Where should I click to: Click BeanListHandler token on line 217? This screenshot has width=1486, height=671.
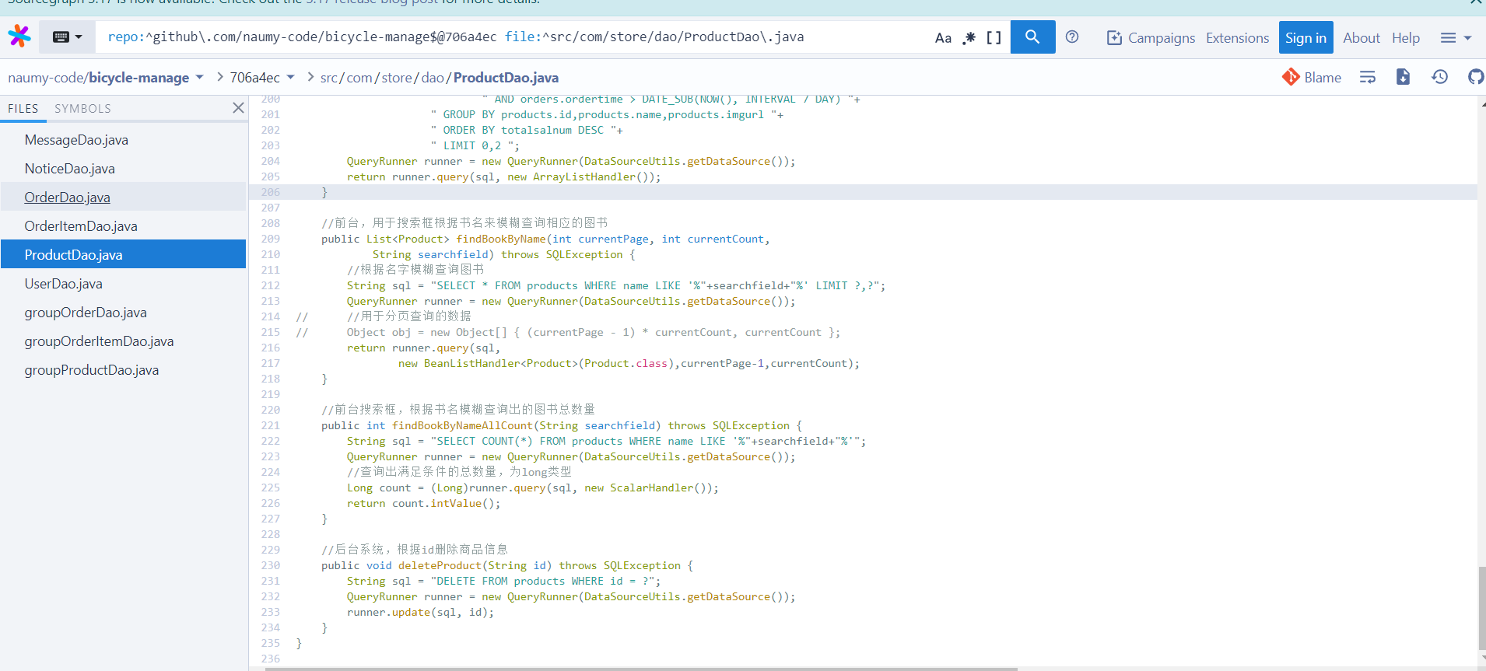tap(472, 363)
